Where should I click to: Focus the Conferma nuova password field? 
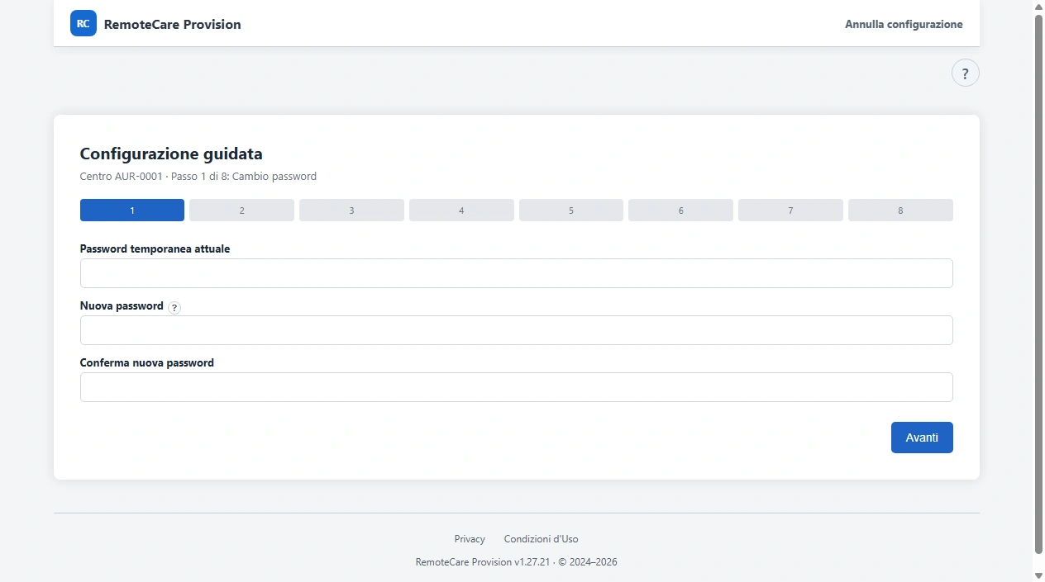coord(517,387)
